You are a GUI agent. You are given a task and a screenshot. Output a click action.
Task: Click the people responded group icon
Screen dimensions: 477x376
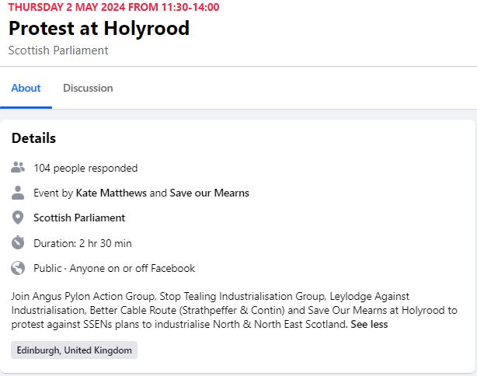pos(18,168)
